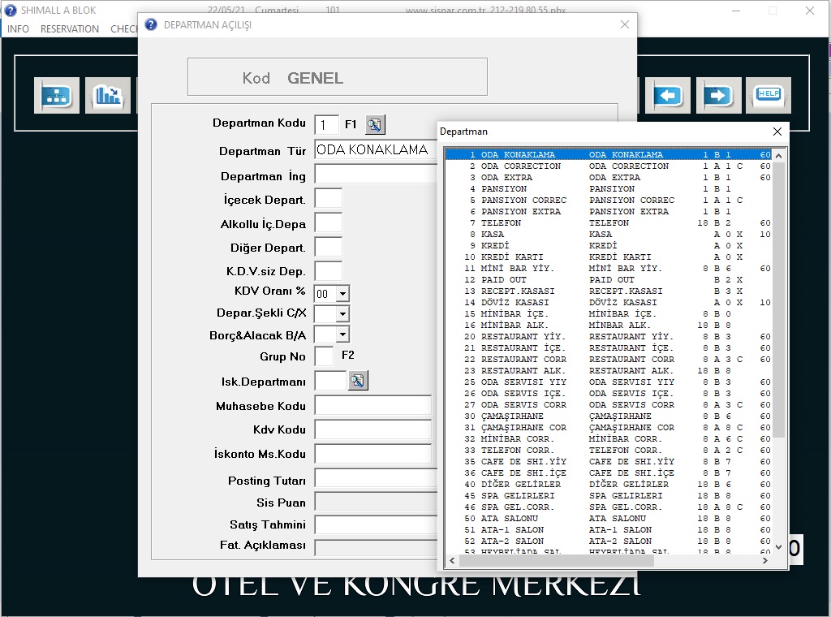Select row 6 PANSIYON EXTRA

[608, 212]
